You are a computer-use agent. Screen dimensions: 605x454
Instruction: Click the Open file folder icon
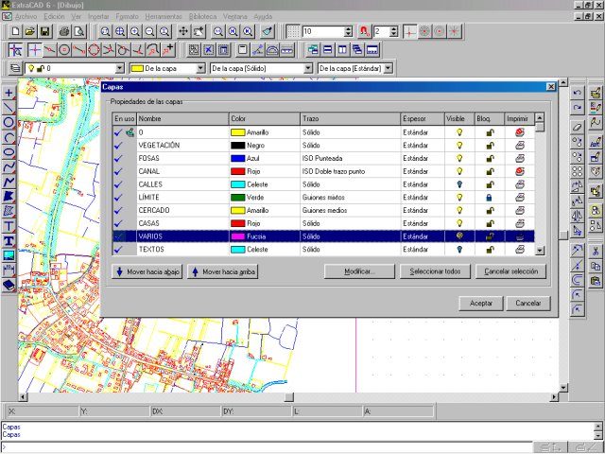tap(30, 31)
